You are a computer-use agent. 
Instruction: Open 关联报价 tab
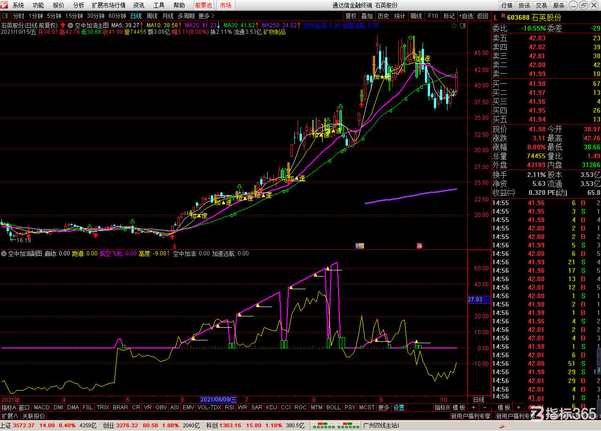click(x=34, y=416)
